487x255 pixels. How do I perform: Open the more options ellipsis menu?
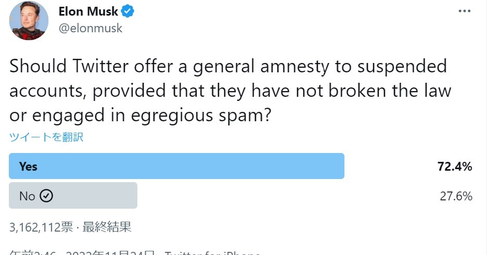coord(465,11)
